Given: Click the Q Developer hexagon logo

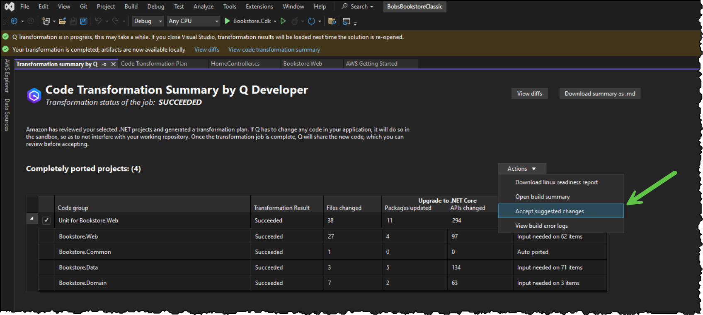Looking at the screenshot, I should 34,95.
